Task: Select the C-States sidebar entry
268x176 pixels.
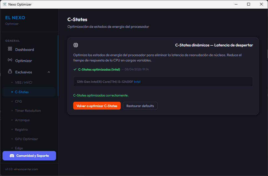Action: click(x=22, y=92)
